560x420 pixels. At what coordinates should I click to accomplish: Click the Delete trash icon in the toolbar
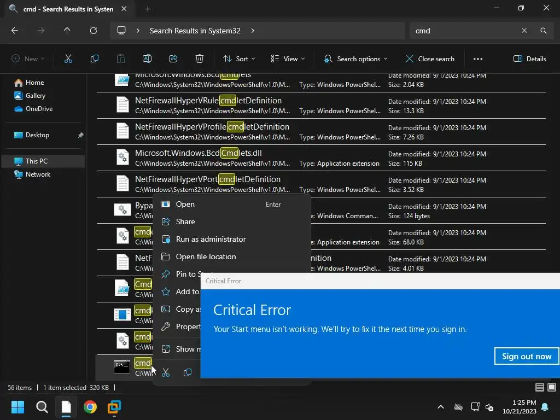click(x=199, y=59)
